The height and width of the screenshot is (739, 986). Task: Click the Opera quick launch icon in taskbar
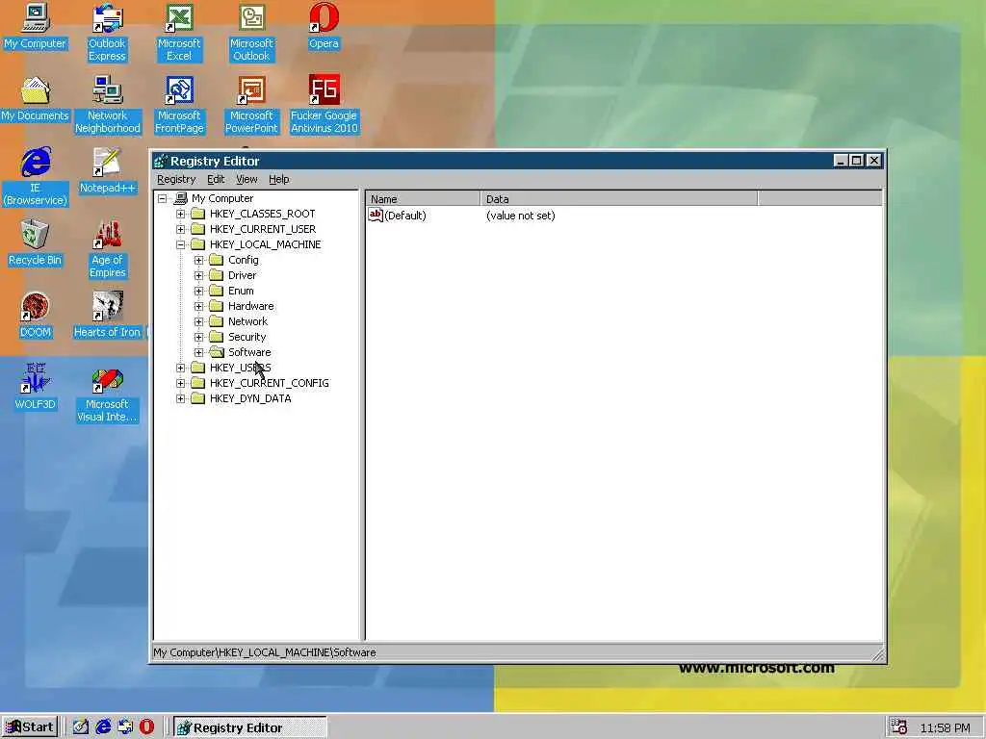pyautogui.click(x=146, y=726)
